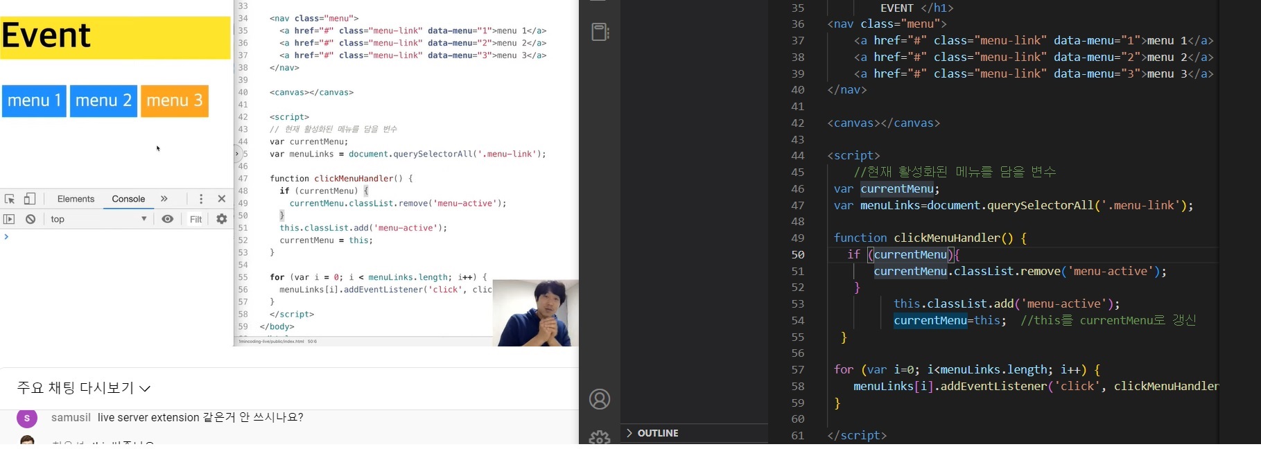Click the live expression eye icon
1261x449 pixels.
(168, 219)
